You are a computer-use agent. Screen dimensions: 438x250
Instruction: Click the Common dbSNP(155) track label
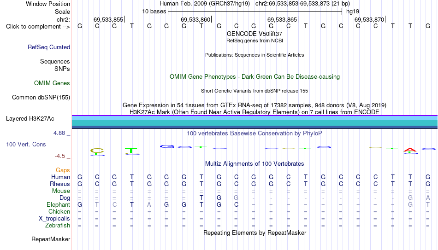point(41,98)
